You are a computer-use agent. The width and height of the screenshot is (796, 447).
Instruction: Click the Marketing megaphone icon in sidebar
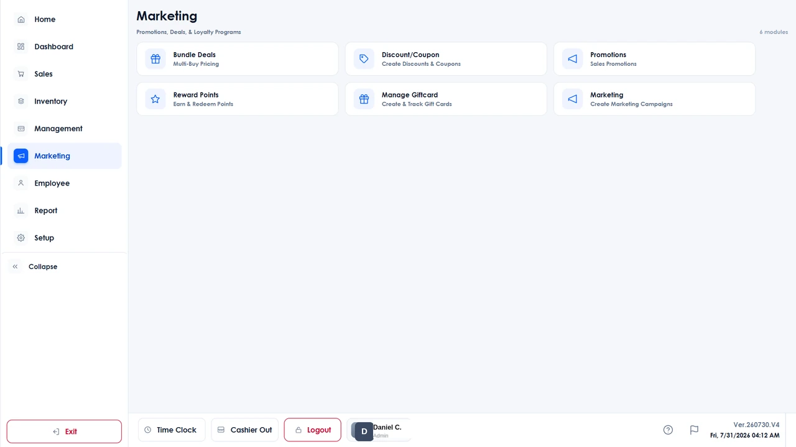click(21, 156)
